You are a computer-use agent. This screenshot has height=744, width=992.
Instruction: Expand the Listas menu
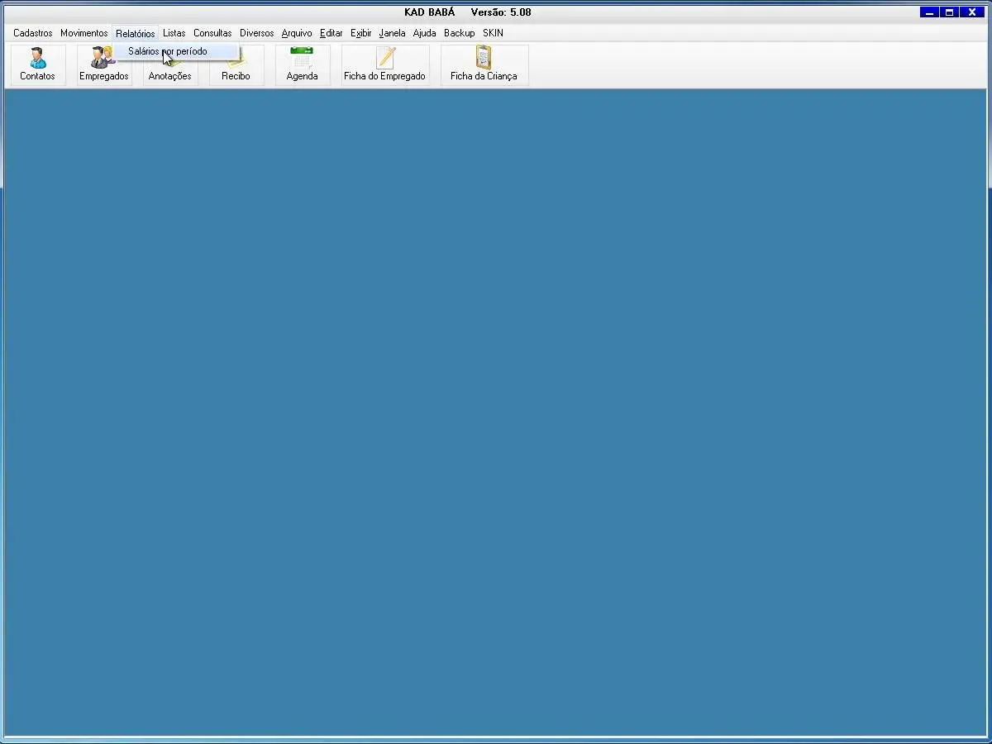[174, 33]
